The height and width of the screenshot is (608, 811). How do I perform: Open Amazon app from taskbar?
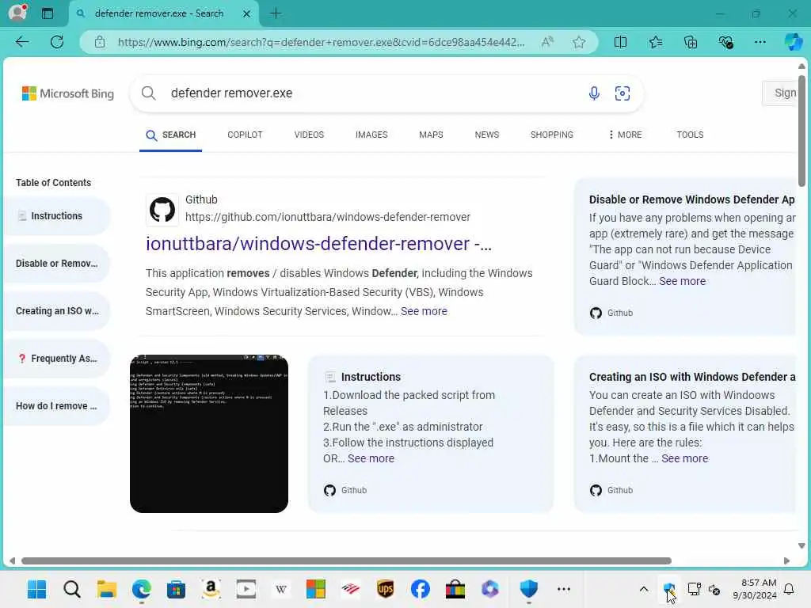211,589
